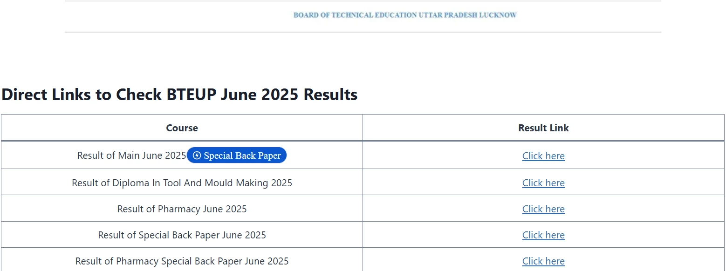
Task: Open the Special Back Paper blue badge
Action: point(237,155)
